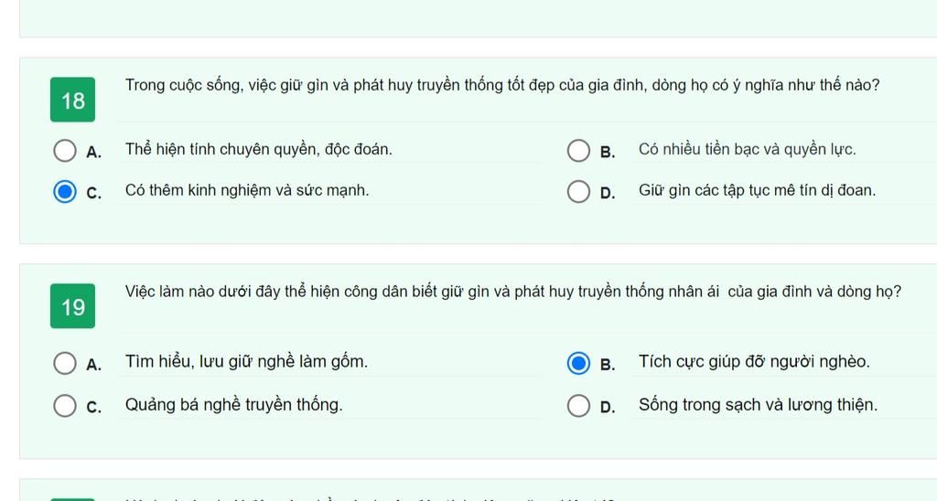Click the green question number 19 badge

click(x=72, y=305)
